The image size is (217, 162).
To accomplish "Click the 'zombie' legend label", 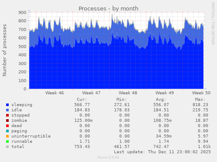I will coord(19,121).
